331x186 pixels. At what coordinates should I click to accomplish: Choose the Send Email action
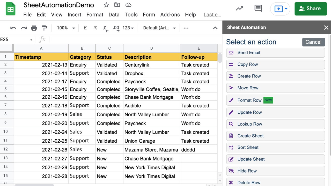[x=275, y=53]
